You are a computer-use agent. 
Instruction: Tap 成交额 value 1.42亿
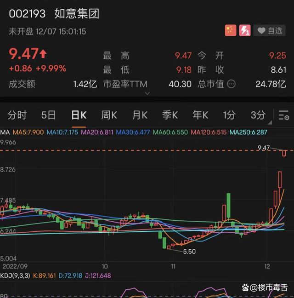click(85, 84)
